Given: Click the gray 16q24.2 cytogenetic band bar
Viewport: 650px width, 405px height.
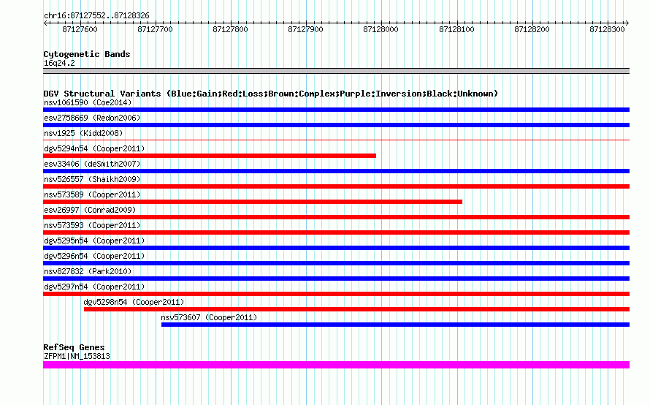Looking at the screenshot, I should click(336, 71).
